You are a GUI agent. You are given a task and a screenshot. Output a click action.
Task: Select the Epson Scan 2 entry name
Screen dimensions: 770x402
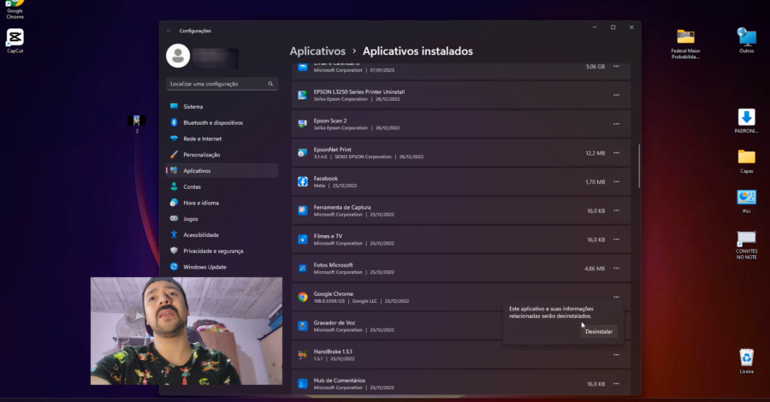[330, 121]
